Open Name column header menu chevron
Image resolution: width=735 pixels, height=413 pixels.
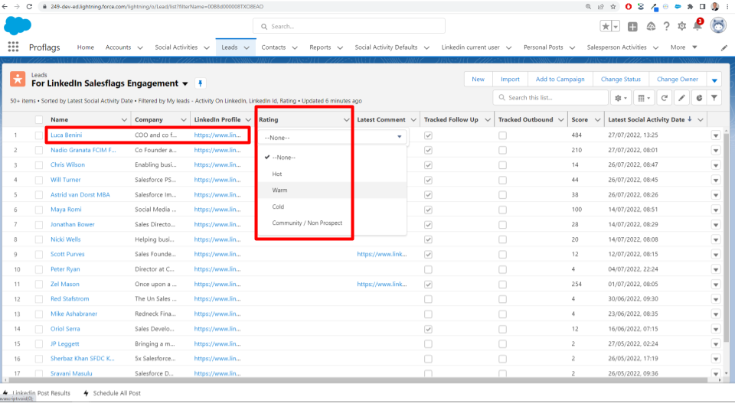[124, 120]
